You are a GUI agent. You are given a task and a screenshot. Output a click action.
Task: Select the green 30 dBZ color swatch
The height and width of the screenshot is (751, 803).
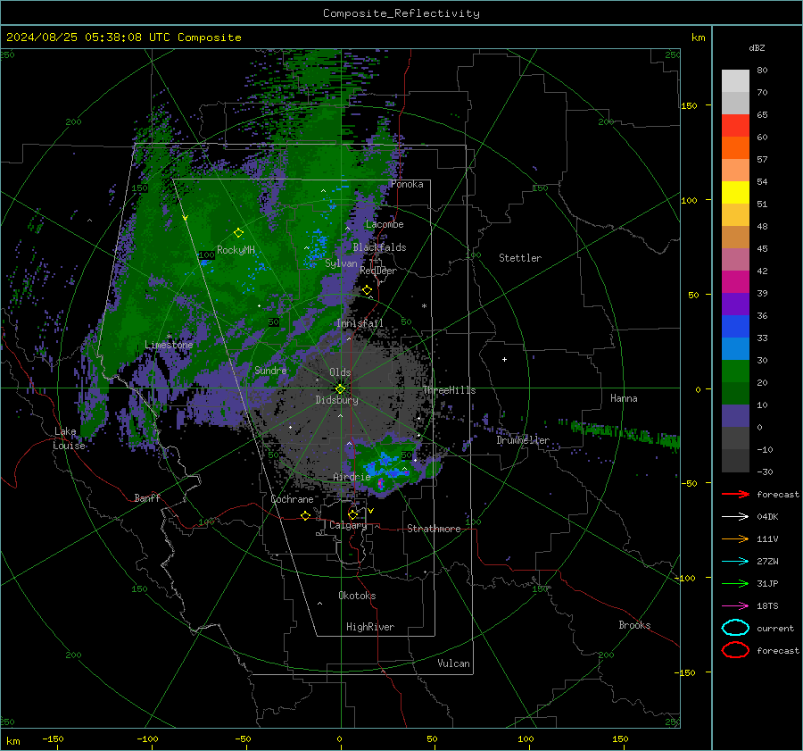(735, 371)
